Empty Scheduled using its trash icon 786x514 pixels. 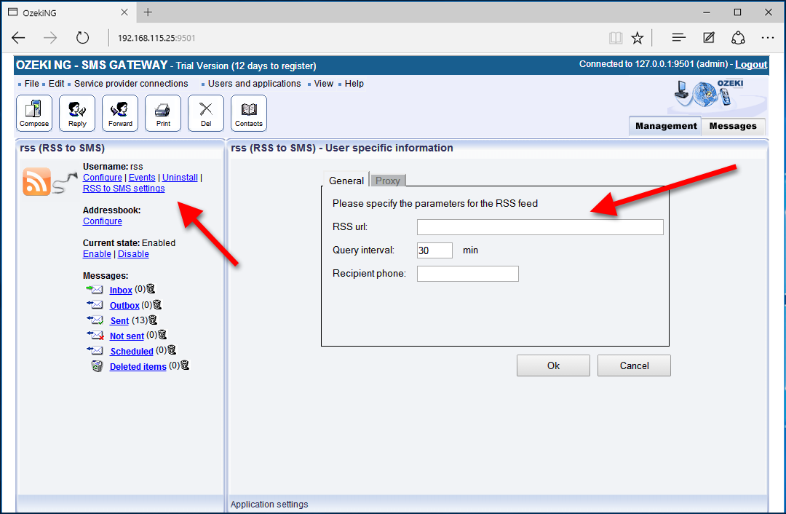click(x=172, y=350)
